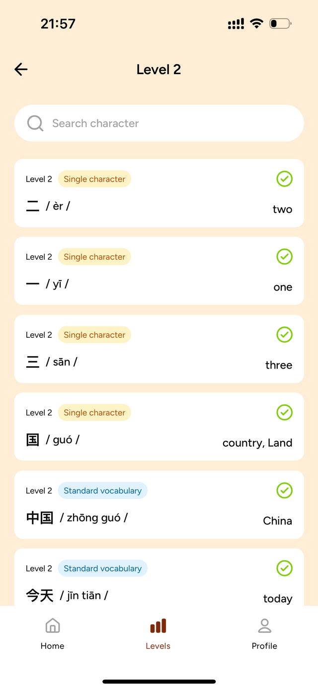Image resolution: width=318 pixels, height=690 pixels.
Task: Select the Levels bar-chart icon
Action: [x=158, y=626]
